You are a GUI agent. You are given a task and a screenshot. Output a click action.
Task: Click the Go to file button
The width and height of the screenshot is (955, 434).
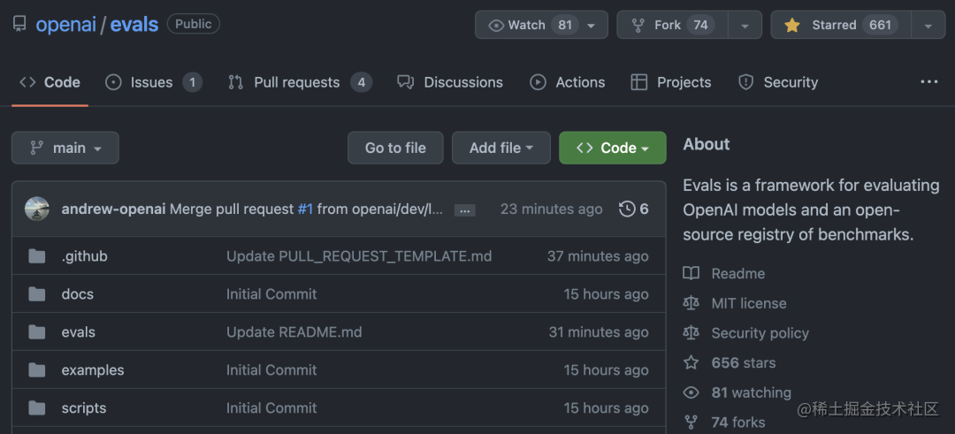tap(395, 148)
